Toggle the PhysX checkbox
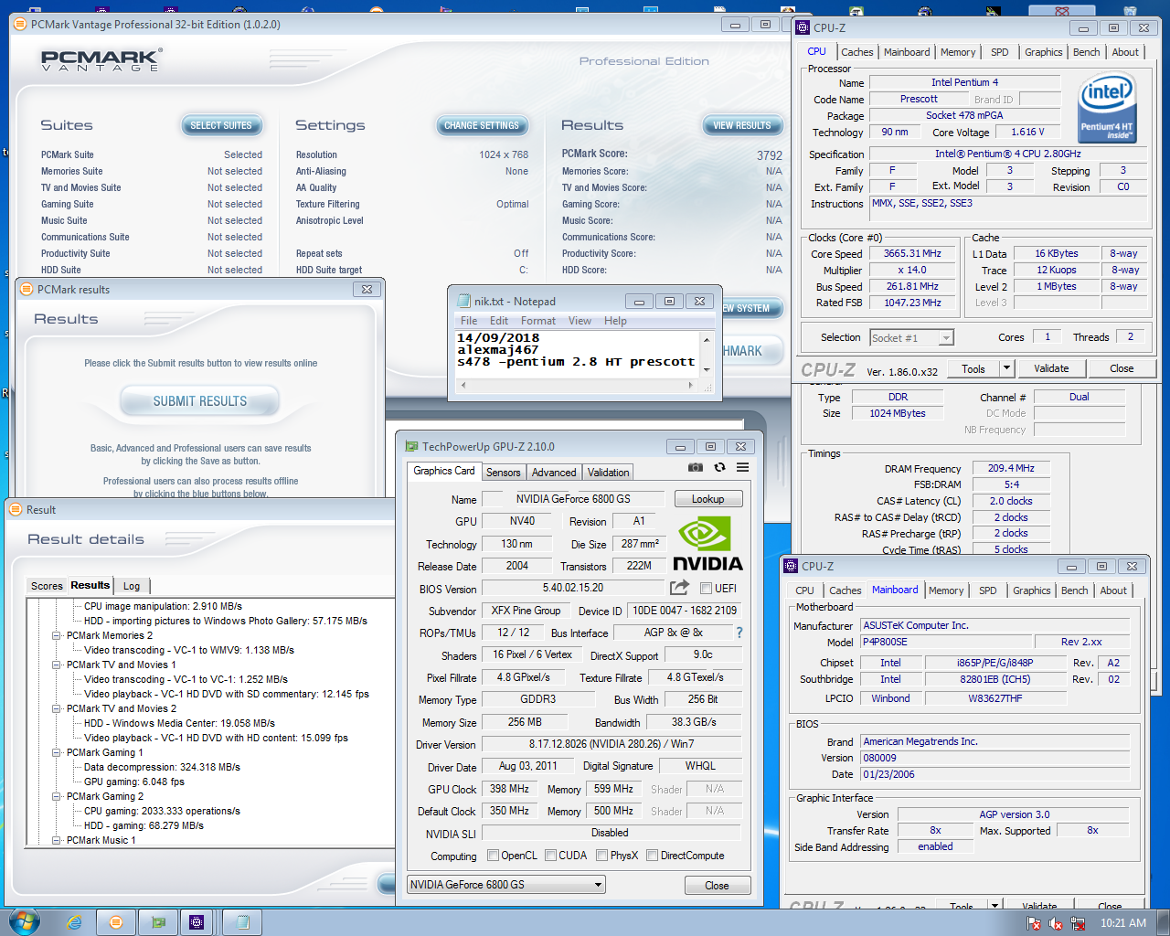 [x=601, y=856]
